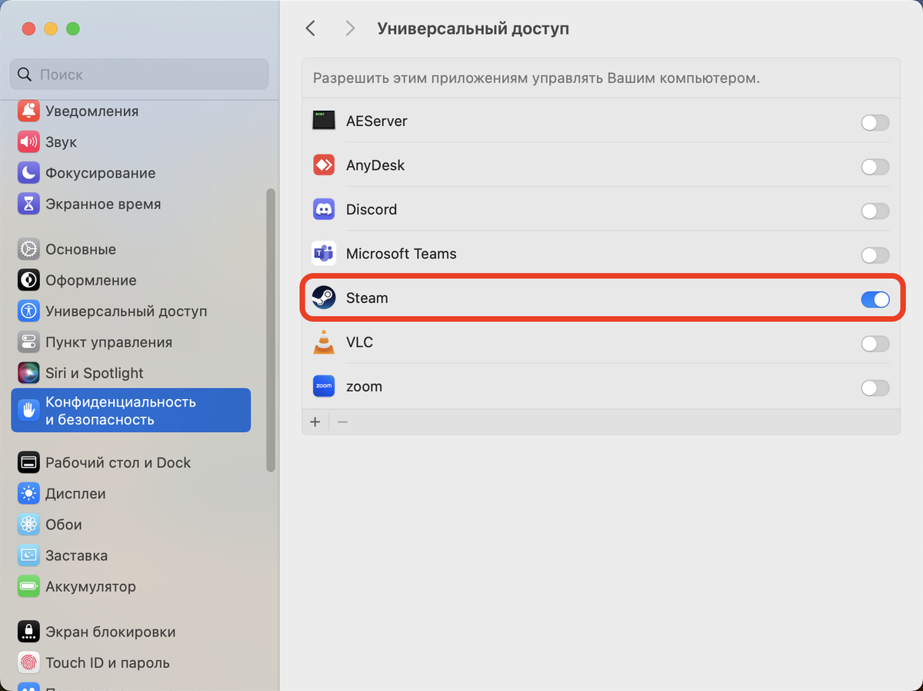
Task: Click the Заставка sidebar label
Action: click(76, 555)
